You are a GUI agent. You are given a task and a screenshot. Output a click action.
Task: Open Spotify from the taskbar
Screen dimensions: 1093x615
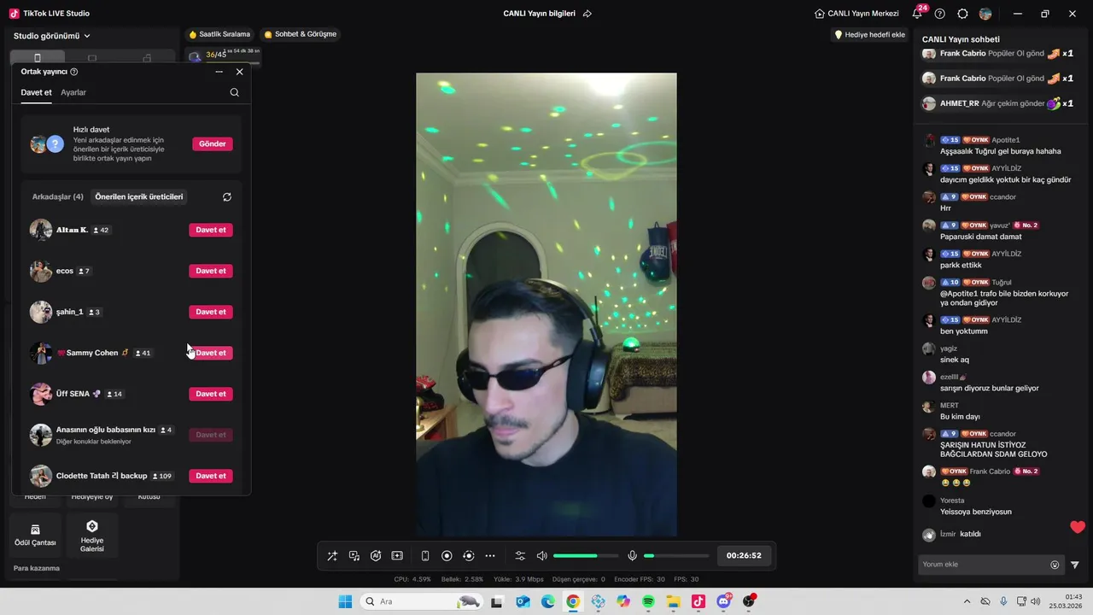648,601
